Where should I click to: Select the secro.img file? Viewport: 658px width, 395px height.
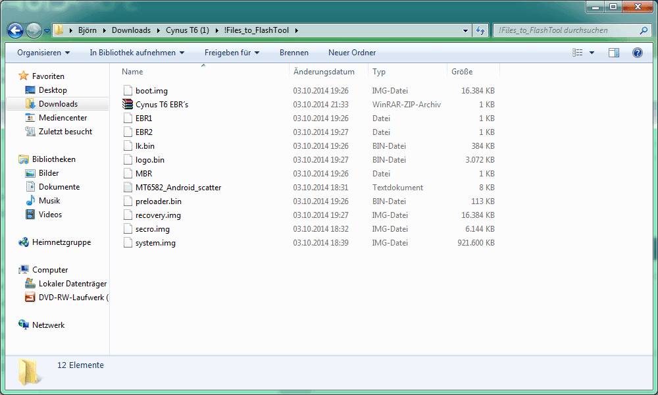(x=153, y=229)
